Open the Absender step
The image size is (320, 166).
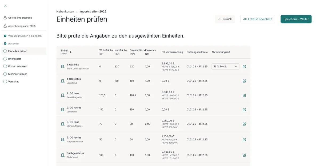coord(14,43)
